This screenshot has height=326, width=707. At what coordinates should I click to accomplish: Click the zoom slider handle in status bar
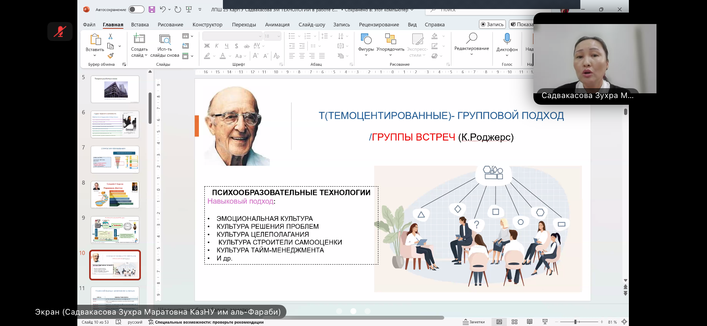[576, 322]
